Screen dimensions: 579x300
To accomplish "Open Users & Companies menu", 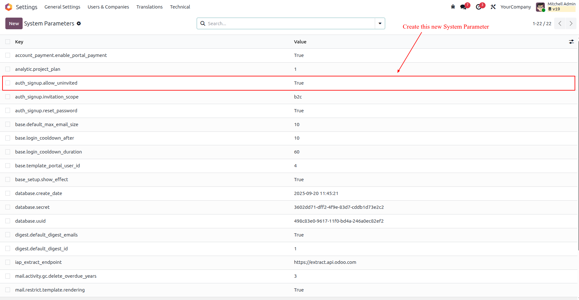I will (108, 7).
